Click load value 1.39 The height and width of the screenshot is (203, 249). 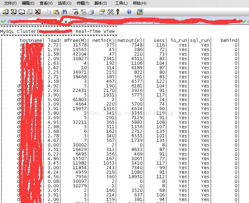point(53,50)
